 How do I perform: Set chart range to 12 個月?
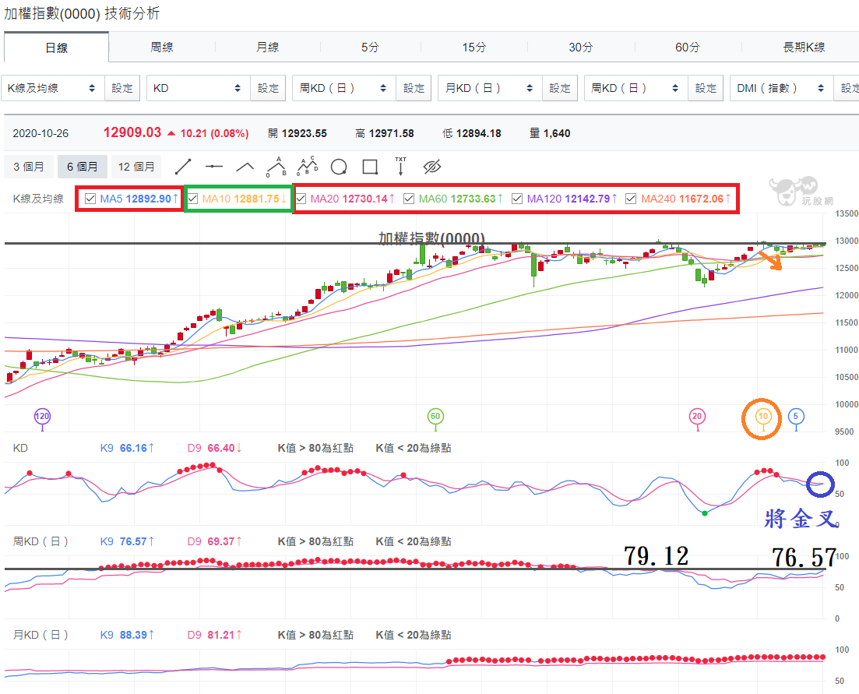click(136, 167)
